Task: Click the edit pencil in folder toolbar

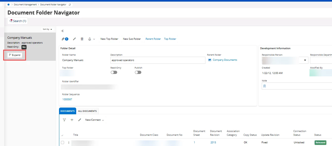Action: pos(74,39)
